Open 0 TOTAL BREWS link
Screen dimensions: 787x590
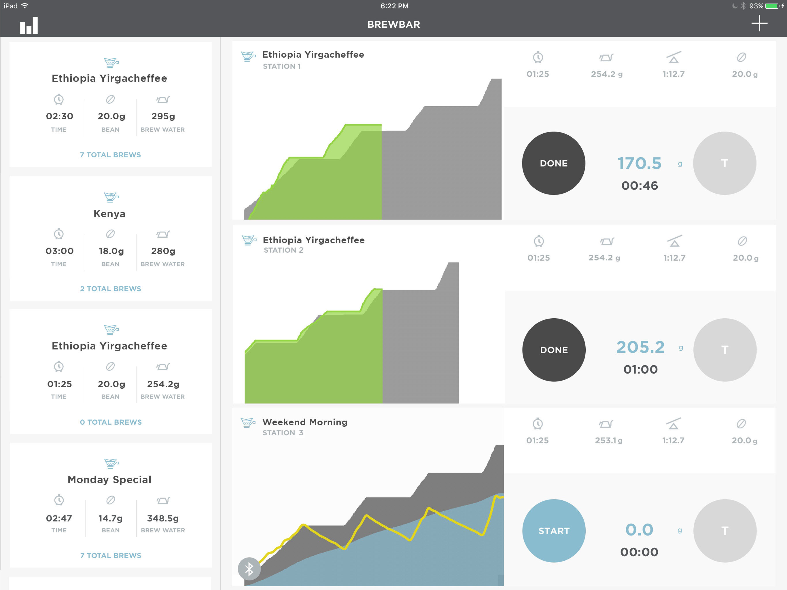(111, 422)
